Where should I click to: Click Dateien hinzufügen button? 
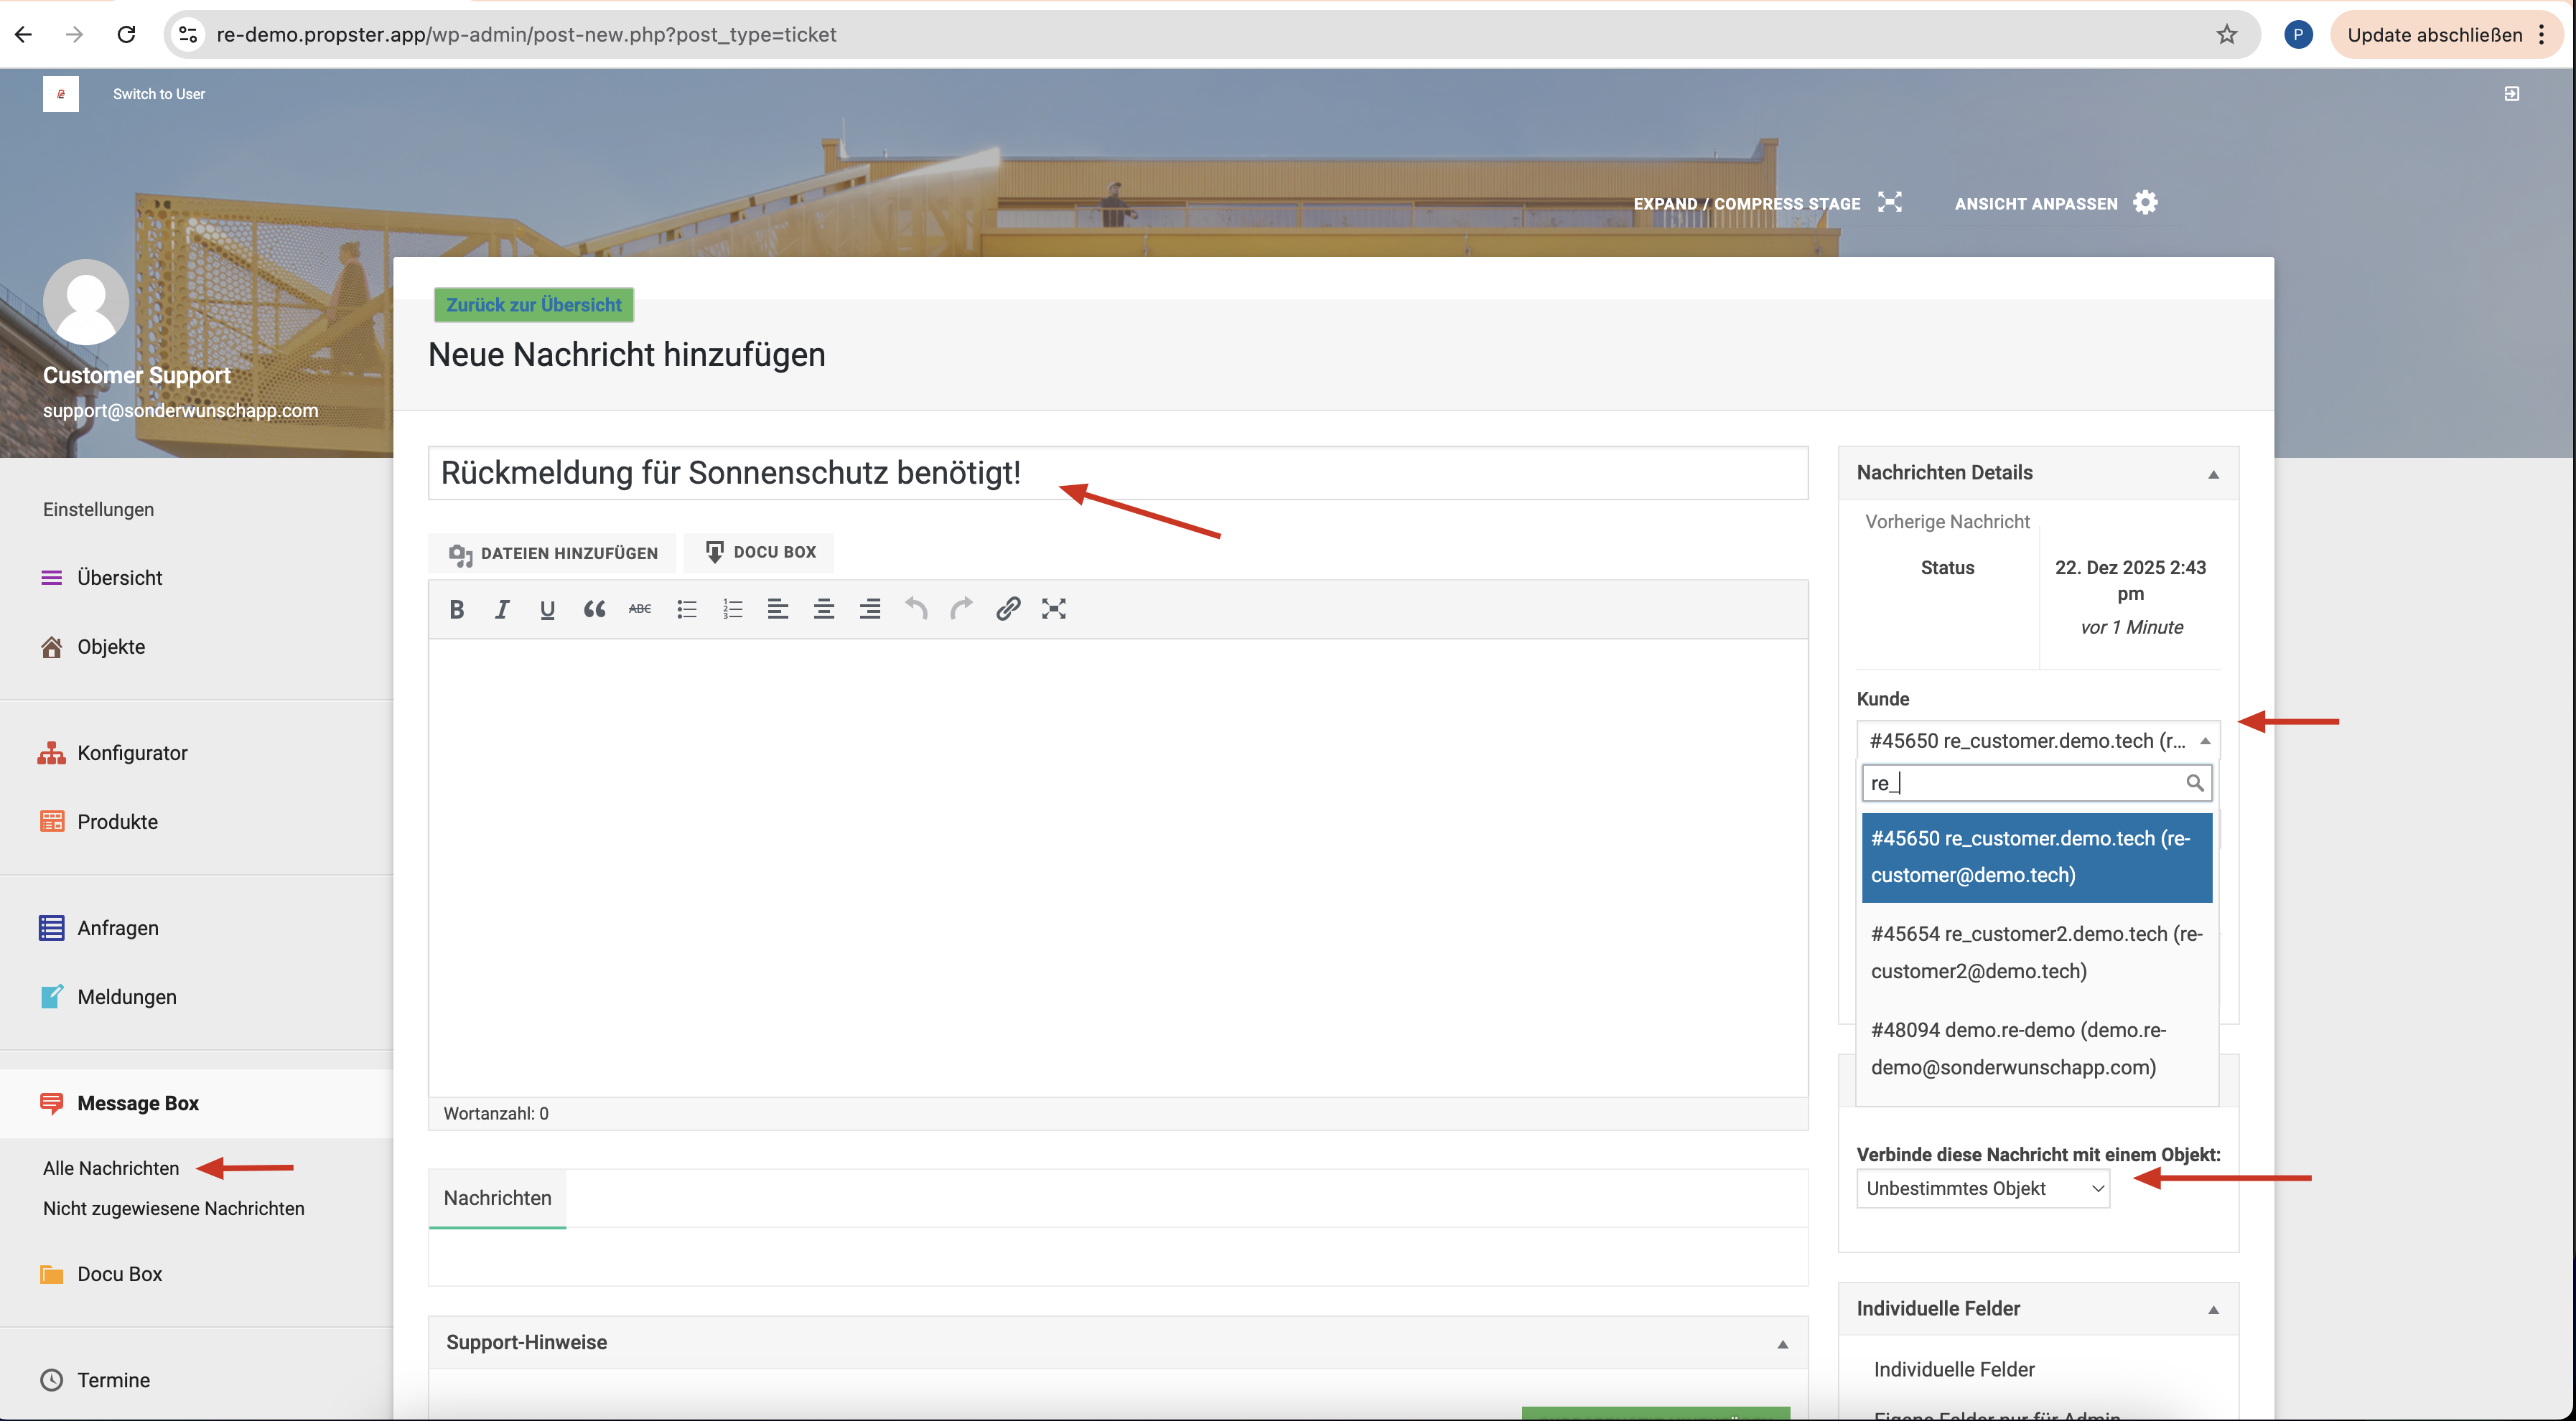click(553, 553)
